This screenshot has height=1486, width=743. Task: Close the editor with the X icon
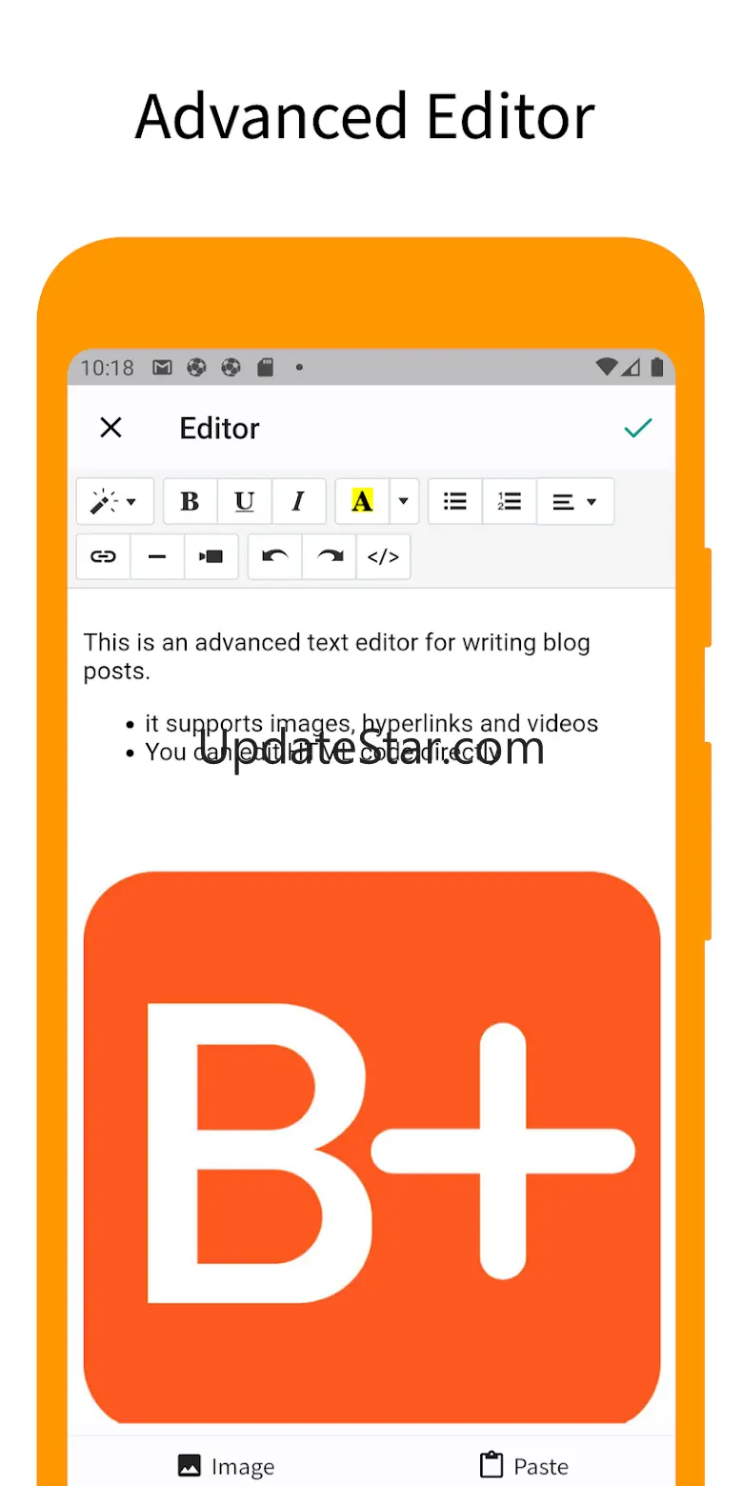coord(110,428)
